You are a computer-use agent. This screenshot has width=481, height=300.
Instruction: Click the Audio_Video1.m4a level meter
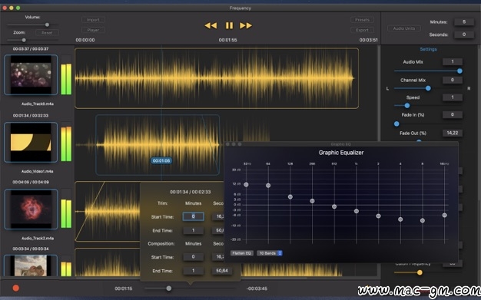(x=66, y=142)
